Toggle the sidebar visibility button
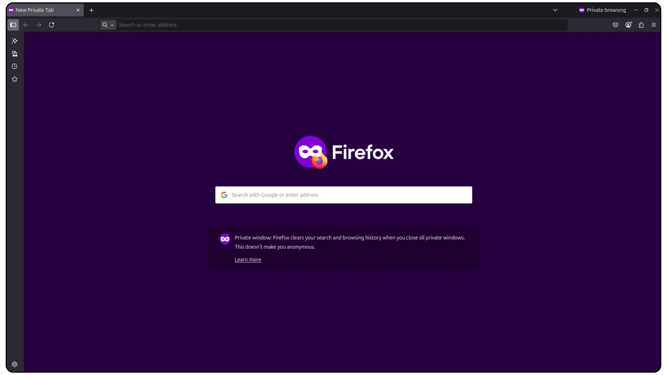The width and height of the screenshot is (667, 375). click(14, 25)
